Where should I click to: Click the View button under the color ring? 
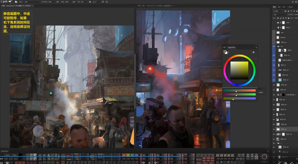click(264, 162)
